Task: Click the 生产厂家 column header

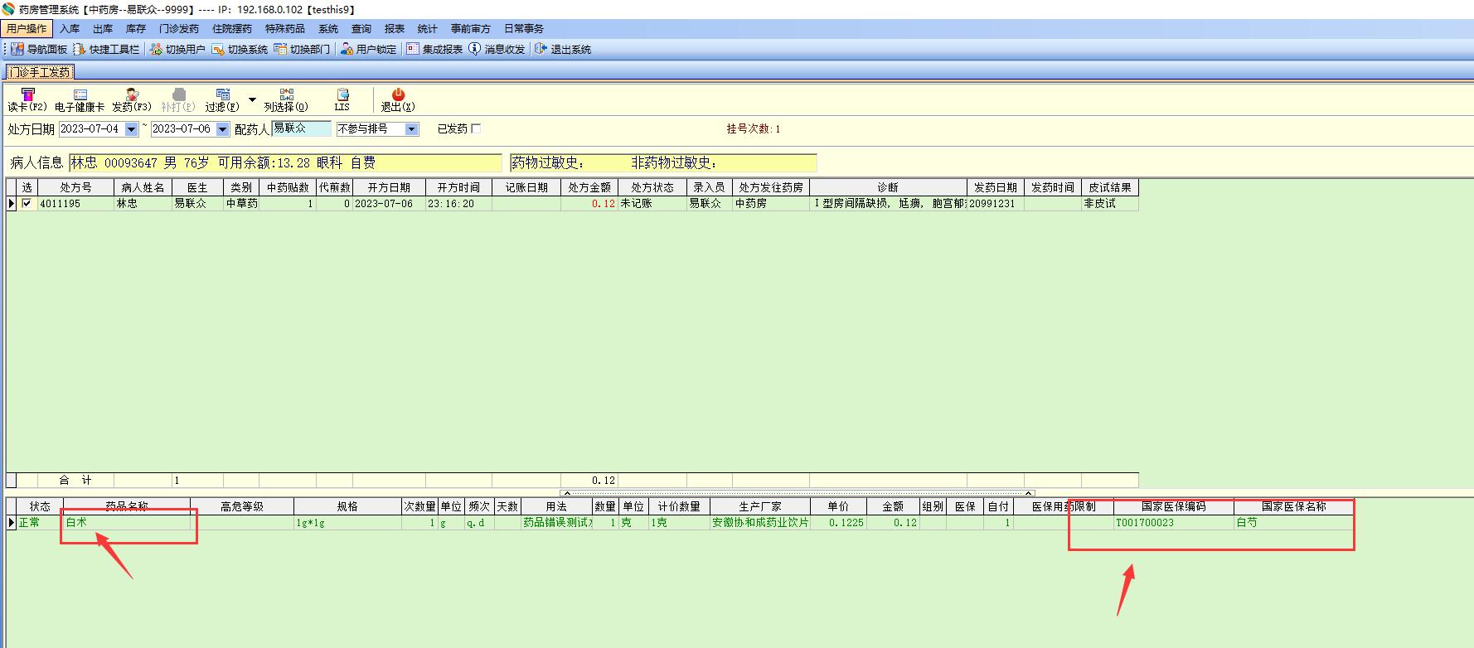Action: click(760, 506)
